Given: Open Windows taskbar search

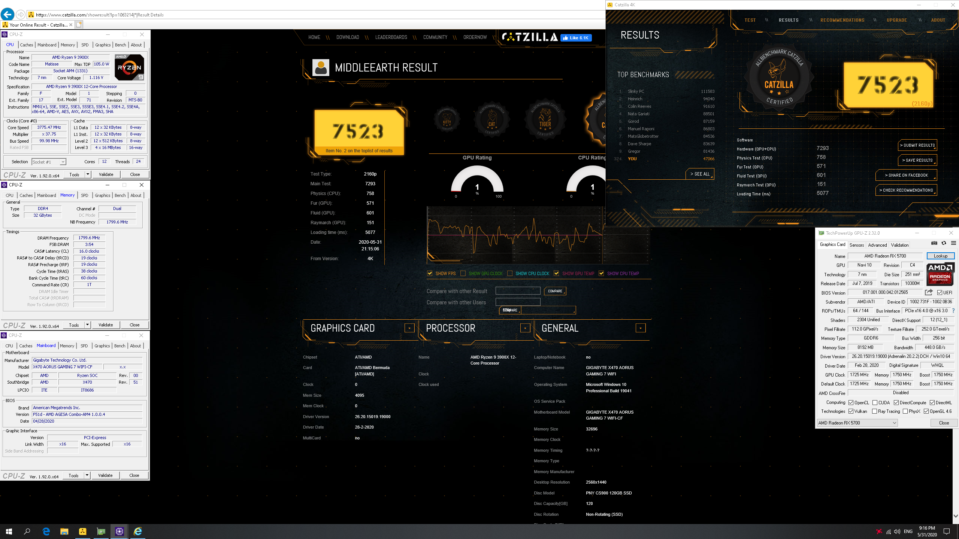Looking at the screenshot, I should point(27,532).
